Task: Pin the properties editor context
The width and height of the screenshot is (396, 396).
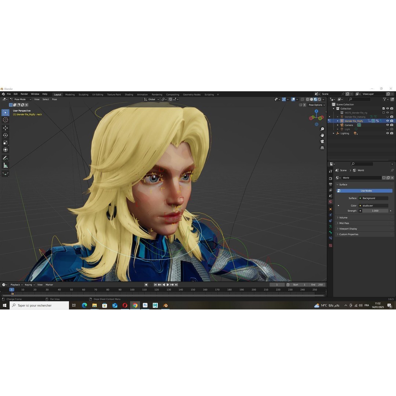Action: (x=392, y=170)
